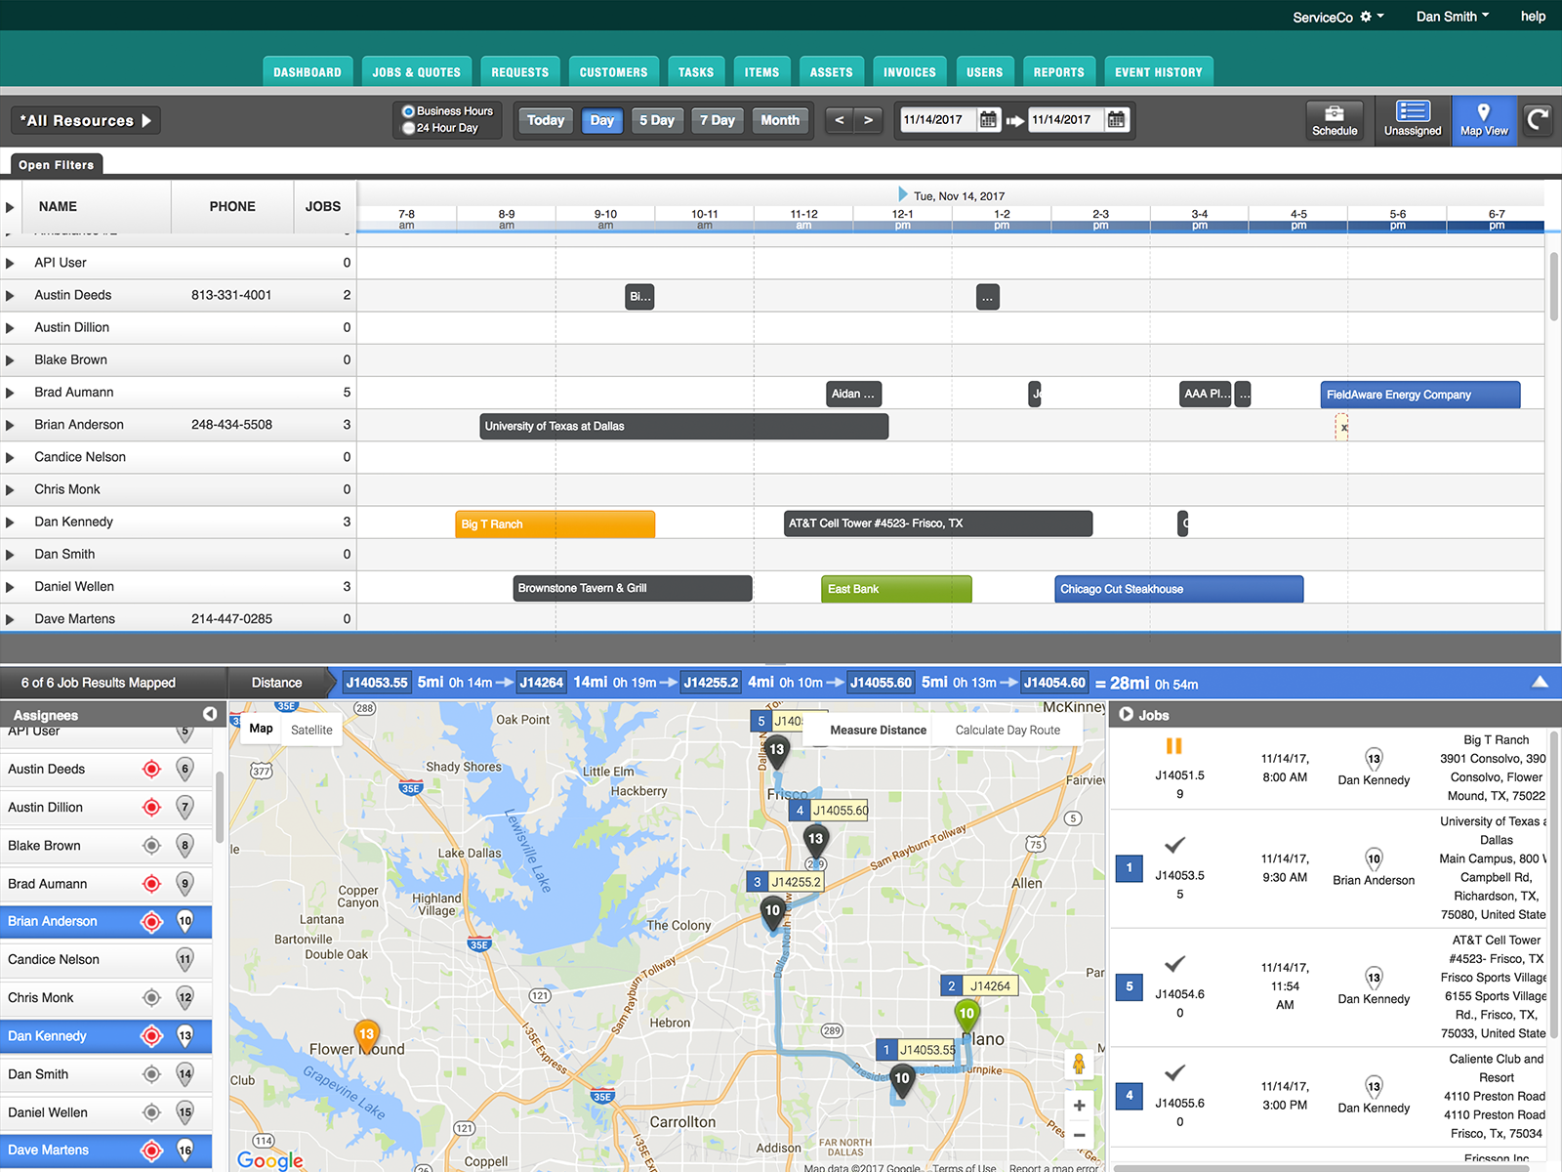Expand the Daniel Wellen resource row
Viewport: 1562px width, 1172px height.
(x=10, y=587)
